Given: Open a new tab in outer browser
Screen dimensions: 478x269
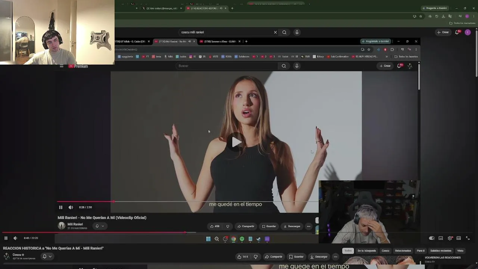Looking at the screenshot, I should click(232, 8).
